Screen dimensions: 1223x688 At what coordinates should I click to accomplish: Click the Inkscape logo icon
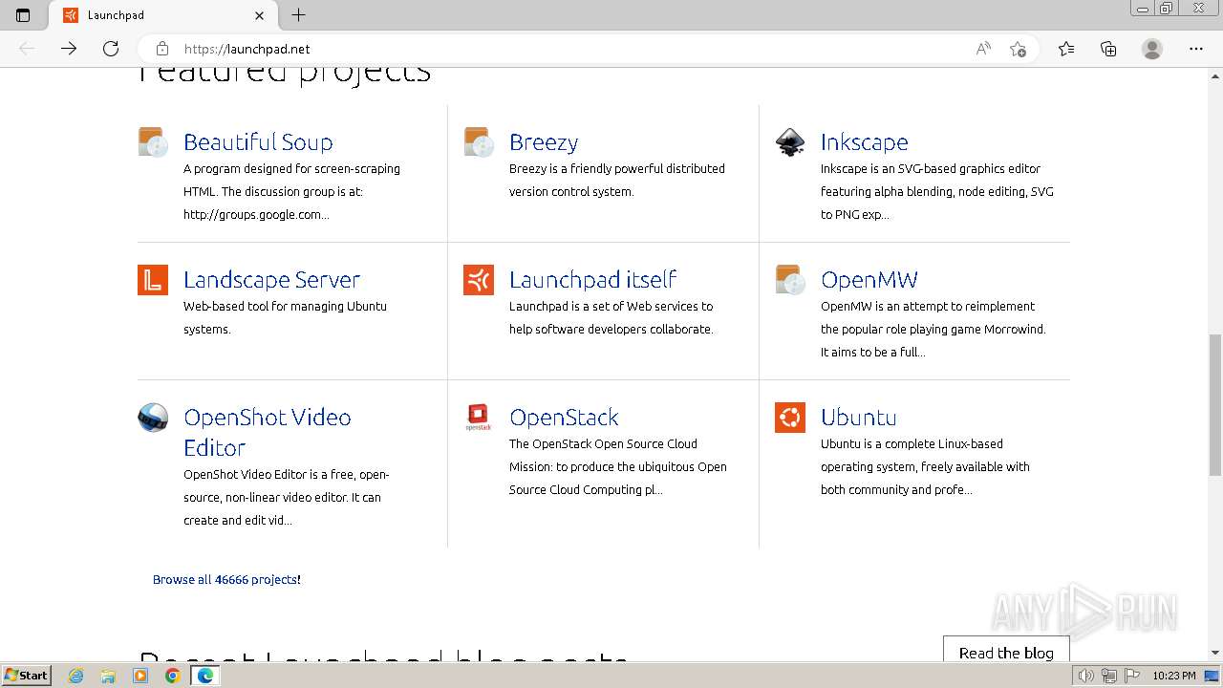click(790, 142)
